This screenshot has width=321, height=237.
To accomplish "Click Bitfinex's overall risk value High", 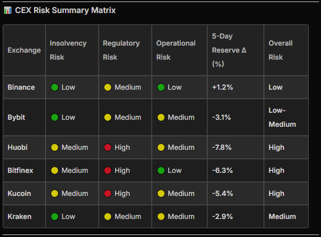I will click(x=276, y=170).
